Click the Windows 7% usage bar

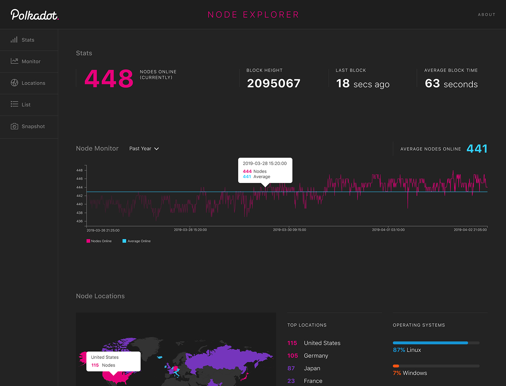436,366
